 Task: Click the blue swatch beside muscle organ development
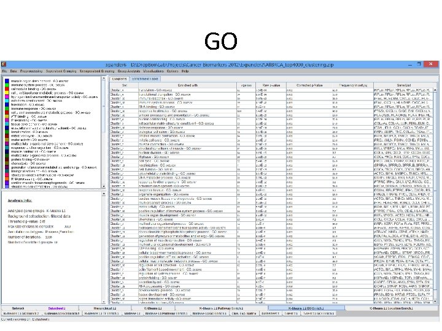pyautogui.click(x=7, y=81)
